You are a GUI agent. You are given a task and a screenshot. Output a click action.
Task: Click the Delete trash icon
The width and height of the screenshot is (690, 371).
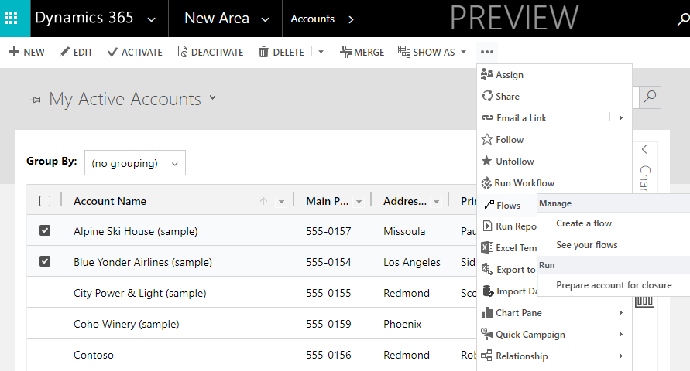click(x=263, y=53)
